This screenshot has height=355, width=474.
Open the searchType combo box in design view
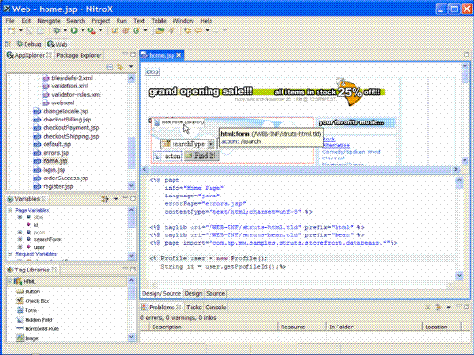coord(211,144)
